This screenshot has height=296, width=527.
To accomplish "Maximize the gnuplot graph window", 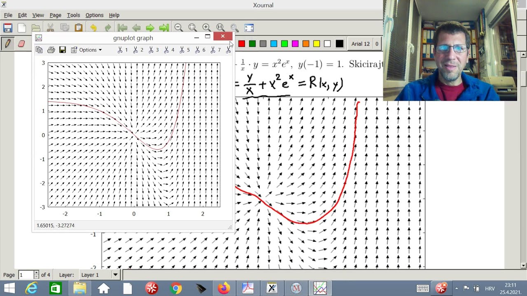I will tap(208, 37).
